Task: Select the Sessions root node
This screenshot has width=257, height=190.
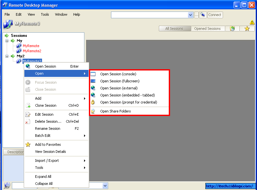Action: (19, 36)
